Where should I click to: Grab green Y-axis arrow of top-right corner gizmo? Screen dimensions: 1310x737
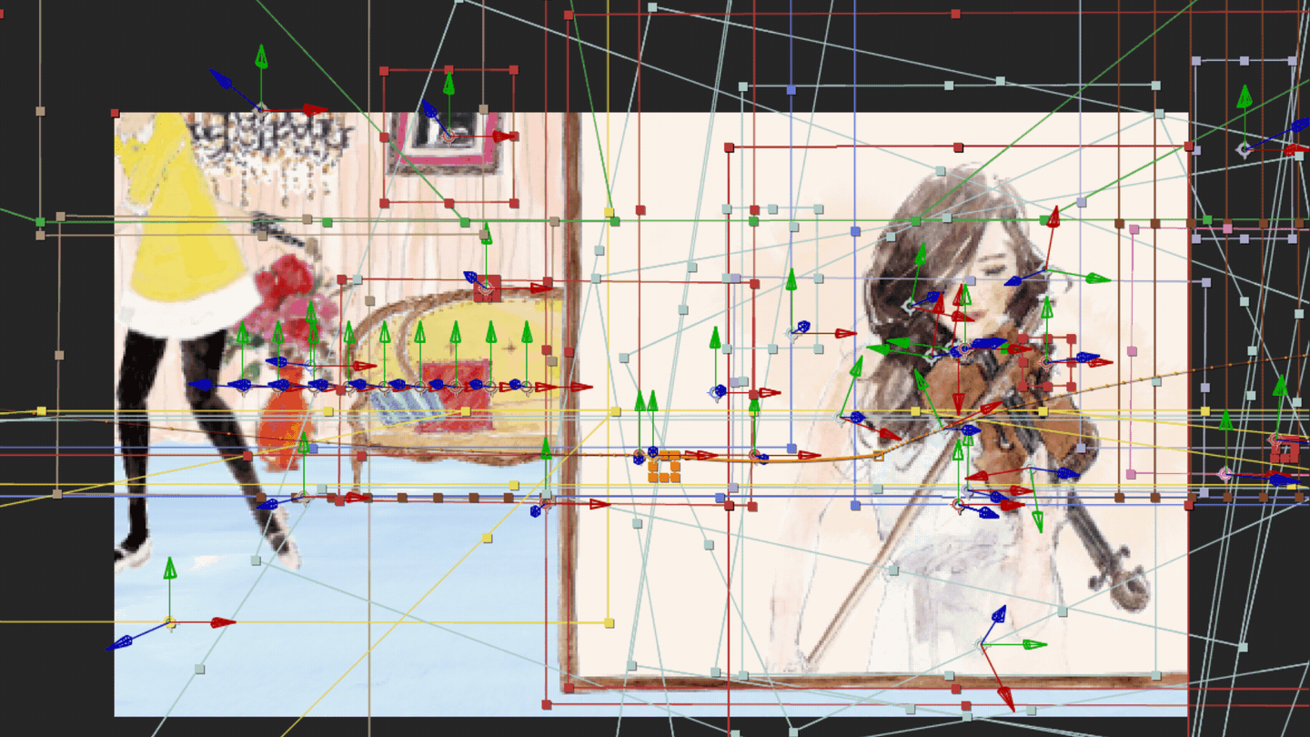pyautogui.click(x=1244, y=97)
